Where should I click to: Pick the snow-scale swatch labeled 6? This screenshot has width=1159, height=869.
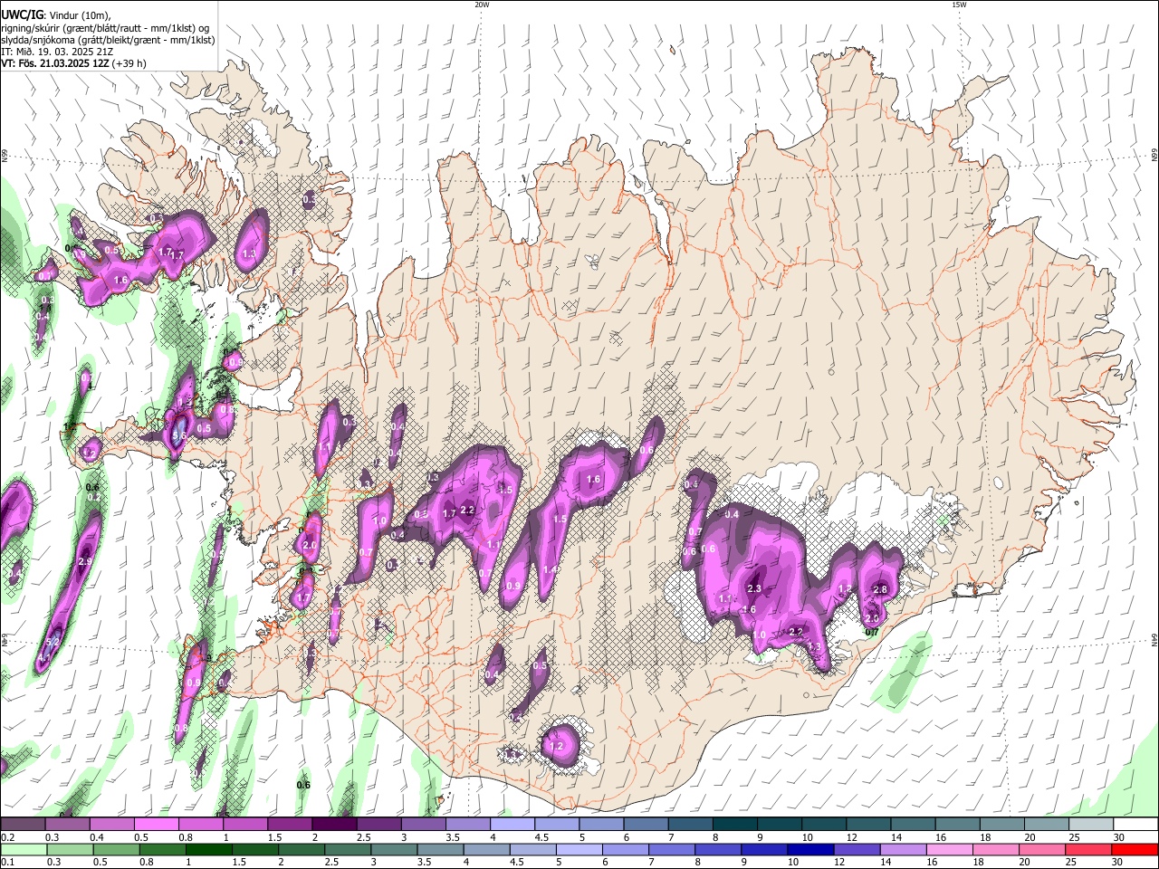(647, 825)
